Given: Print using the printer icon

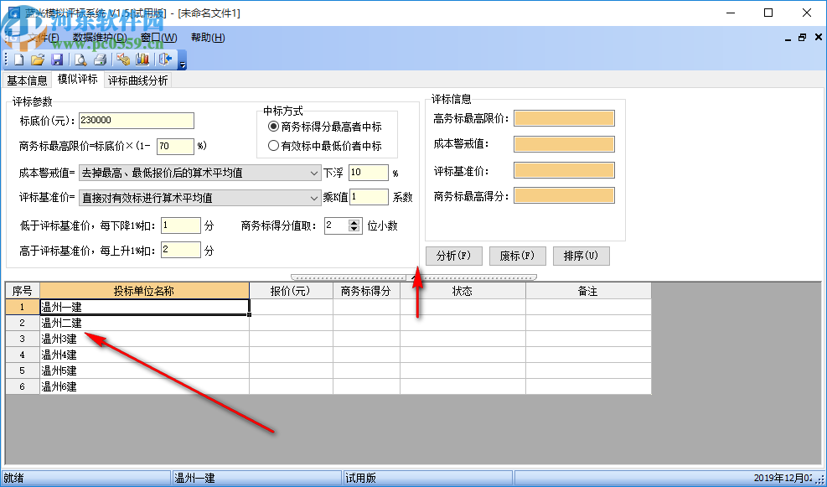Looking at the screenshot, I should (101, 59).
